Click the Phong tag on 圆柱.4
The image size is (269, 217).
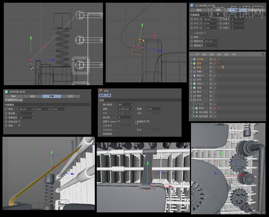219,75
